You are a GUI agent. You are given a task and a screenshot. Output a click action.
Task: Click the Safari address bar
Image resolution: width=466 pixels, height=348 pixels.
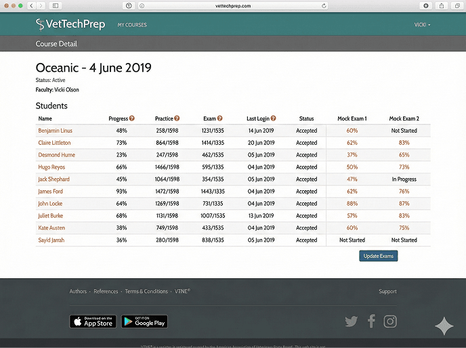coord(232,5)
